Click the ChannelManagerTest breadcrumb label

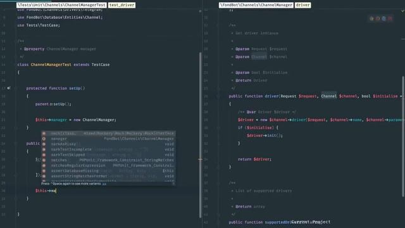61,5
